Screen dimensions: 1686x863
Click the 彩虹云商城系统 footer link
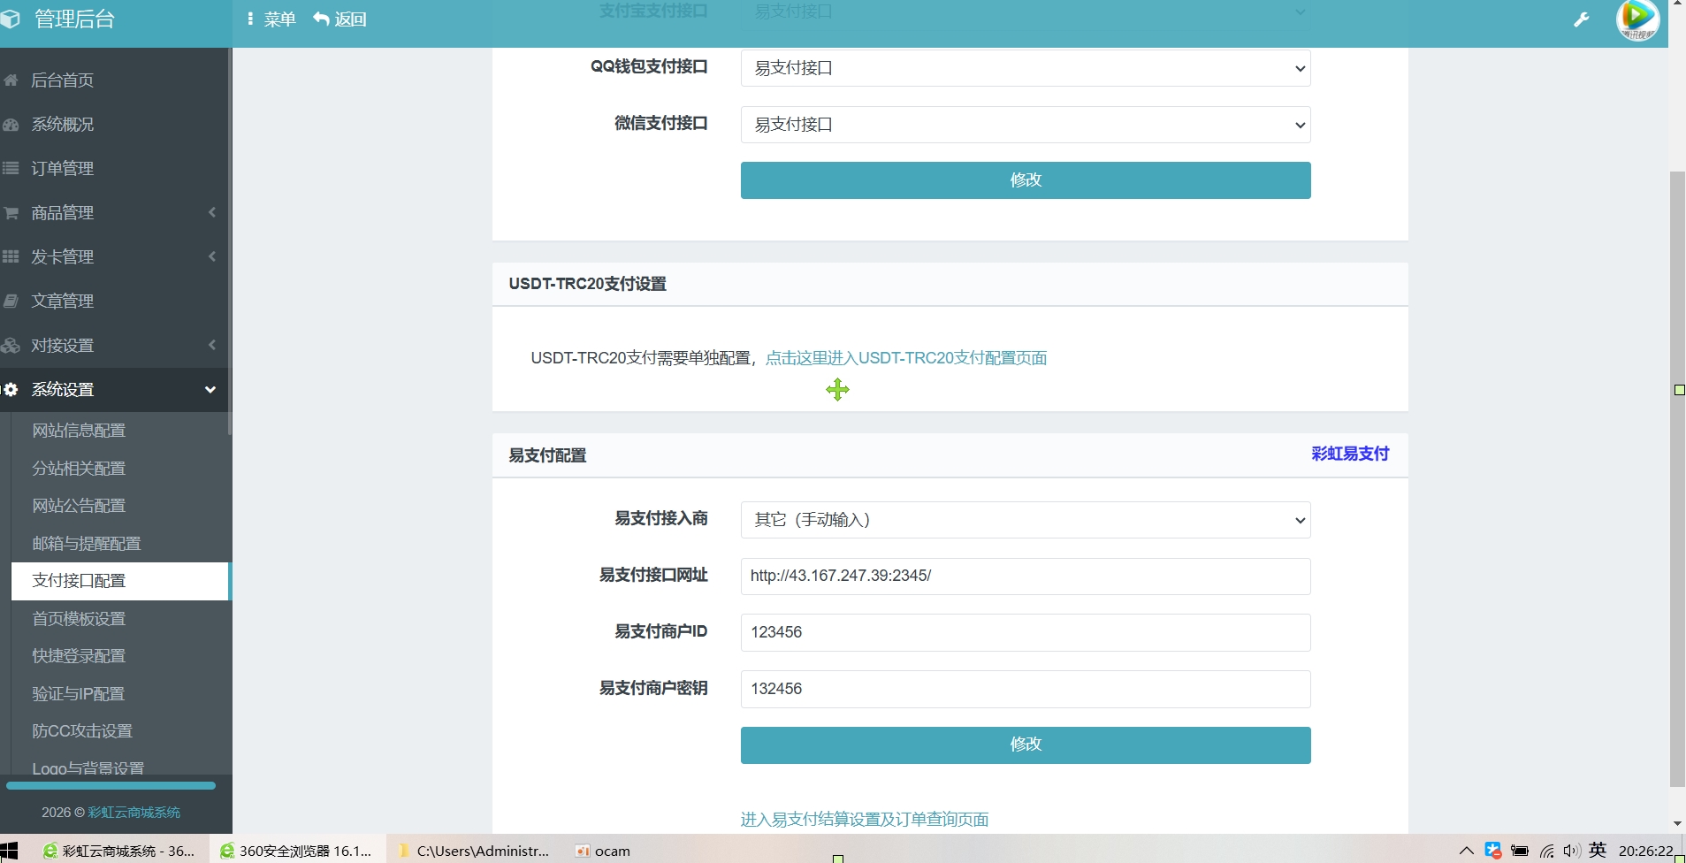[134, 813]
